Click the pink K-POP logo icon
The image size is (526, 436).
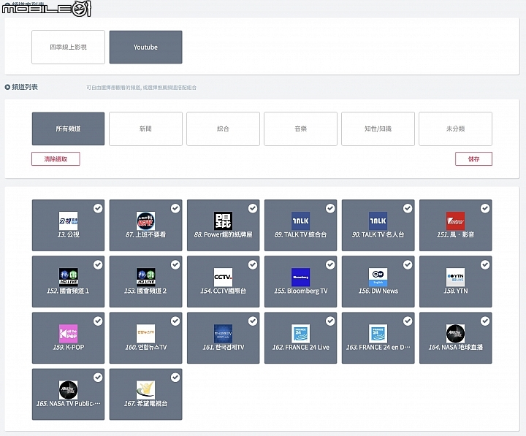pyautogui.click(x=68, y=333)
